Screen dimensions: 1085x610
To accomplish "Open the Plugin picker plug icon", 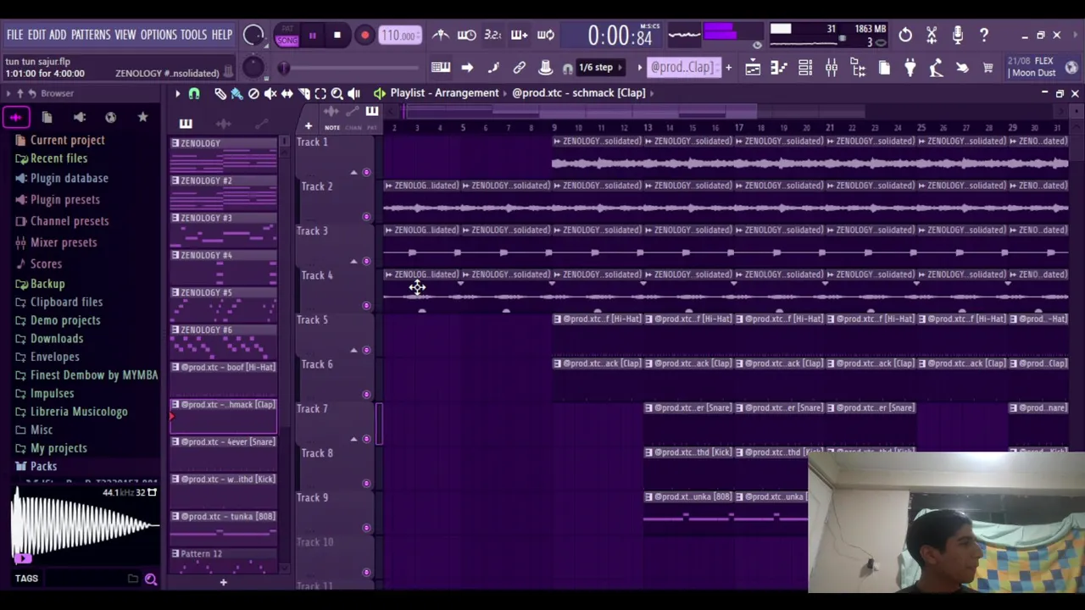I will [x=910, y=68].
